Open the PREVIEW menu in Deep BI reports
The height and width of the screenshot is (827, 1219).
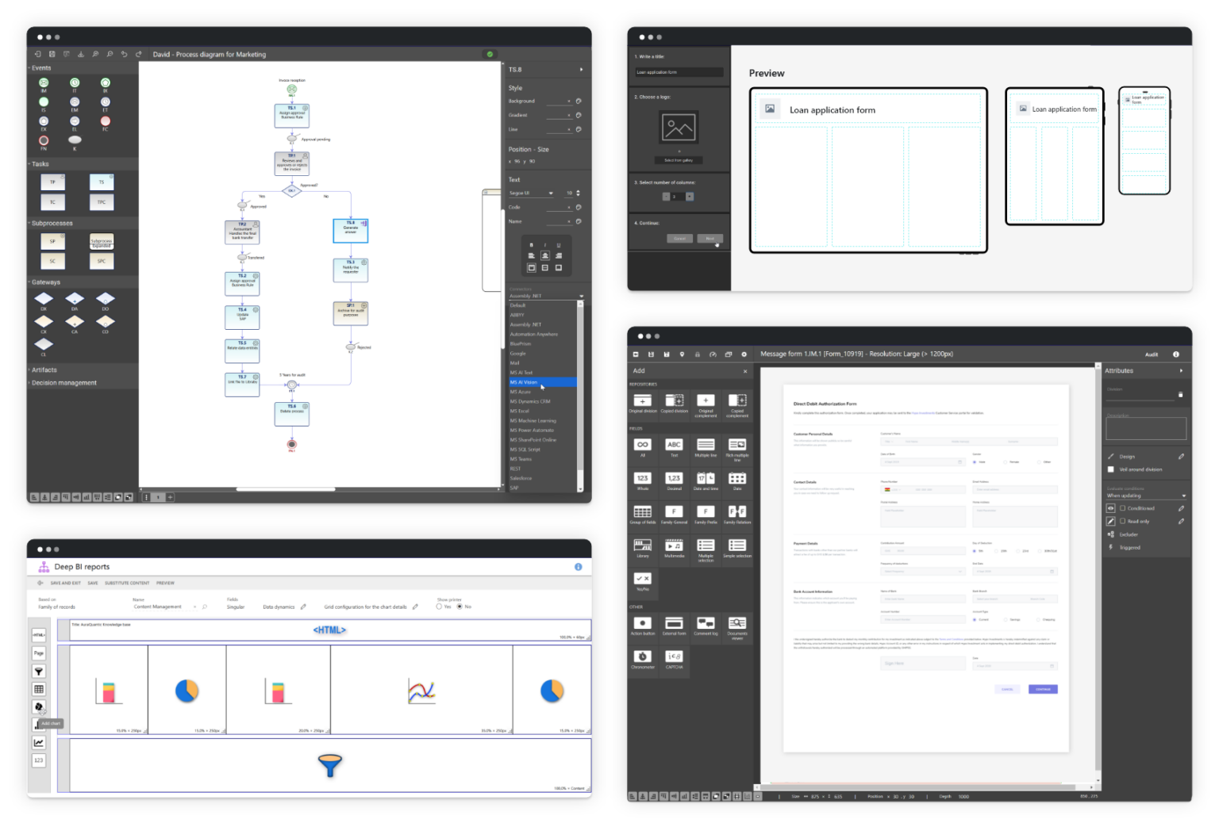click(165, 583)
